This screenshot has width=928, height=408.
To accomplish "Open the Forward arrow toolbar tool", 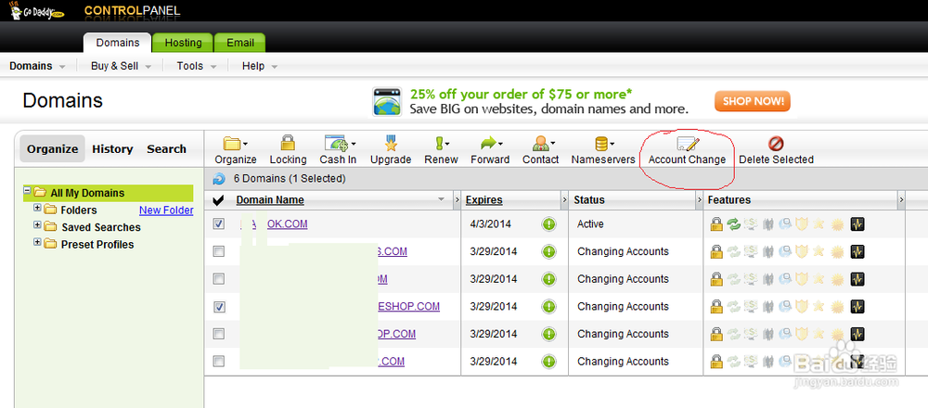I will click(490, 150).
